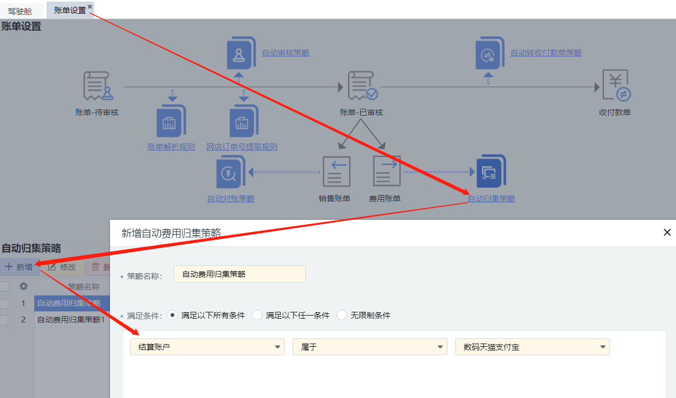Expand the 结算账户 condition dropdown
This screenshot has height=398, width=676.
coord(207,347)
